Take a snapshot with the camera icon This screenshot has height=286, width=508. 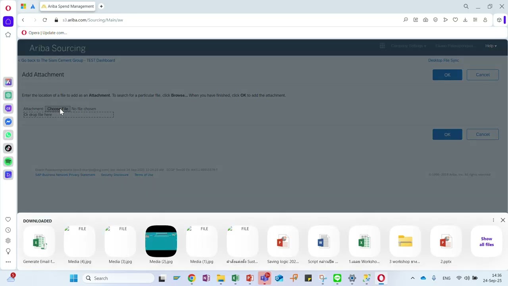425,20
